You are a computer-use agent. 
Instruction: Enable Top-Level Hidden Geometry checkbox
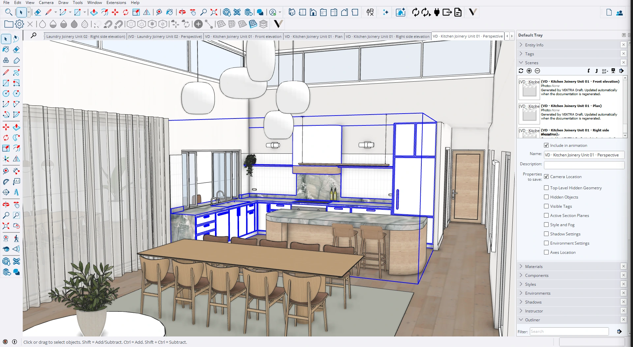546,188
